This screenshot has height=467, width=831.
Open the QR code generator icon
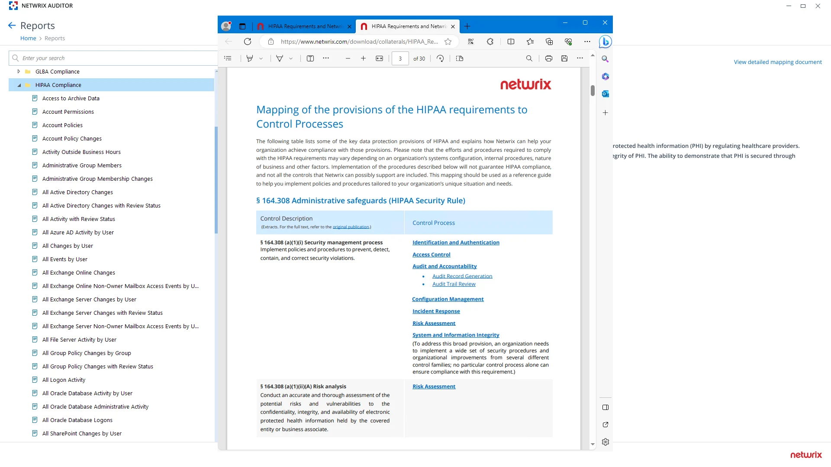[471, 42]
